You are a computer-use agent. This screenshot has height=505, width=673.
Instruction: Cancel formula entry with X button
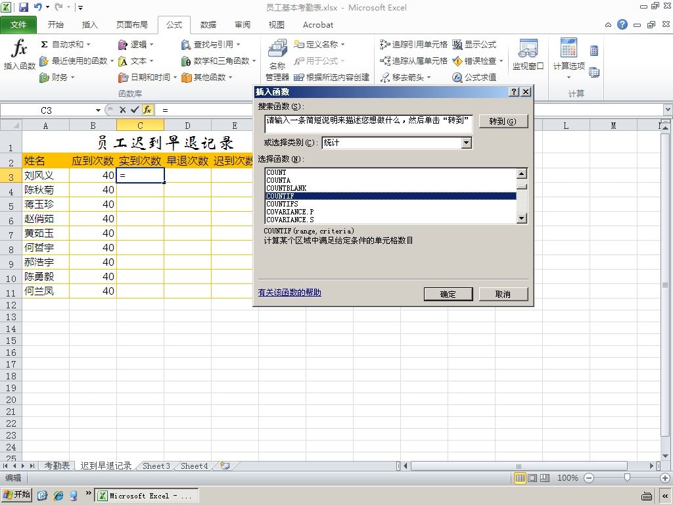point(123,110)
